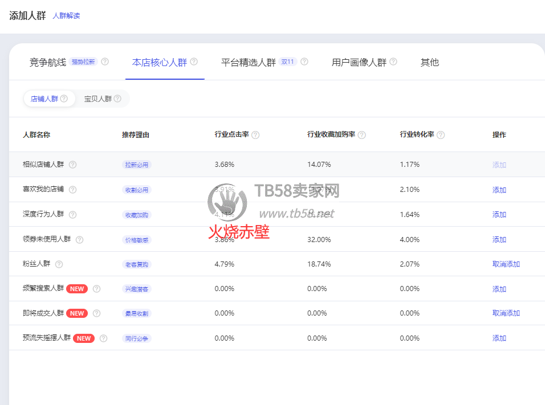Switch to the 竞争航线 tab
545x405 pixels.
48,62
